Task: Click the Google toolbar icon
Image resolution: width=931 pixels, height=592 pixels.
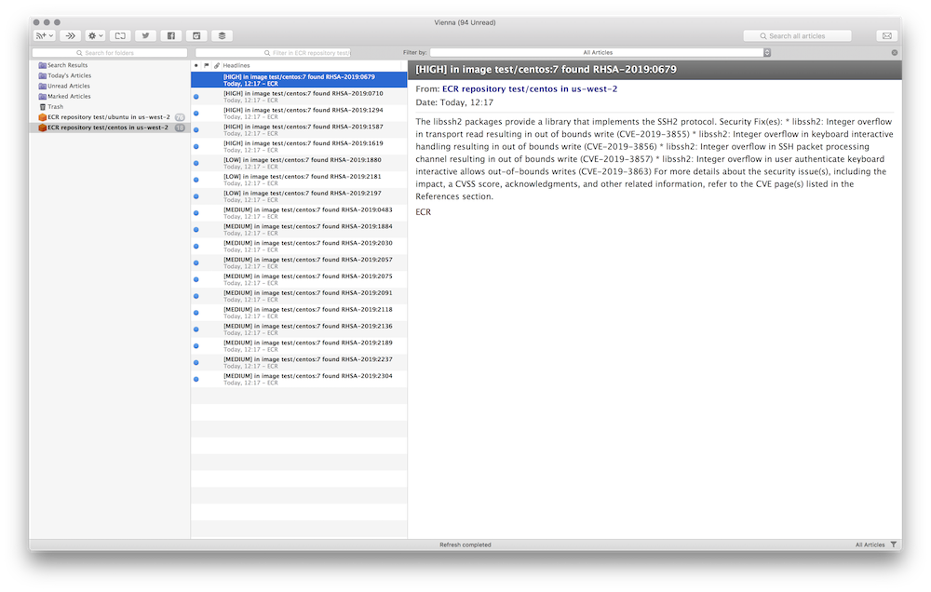Action: pyautogui.click(x=196, y=35)
